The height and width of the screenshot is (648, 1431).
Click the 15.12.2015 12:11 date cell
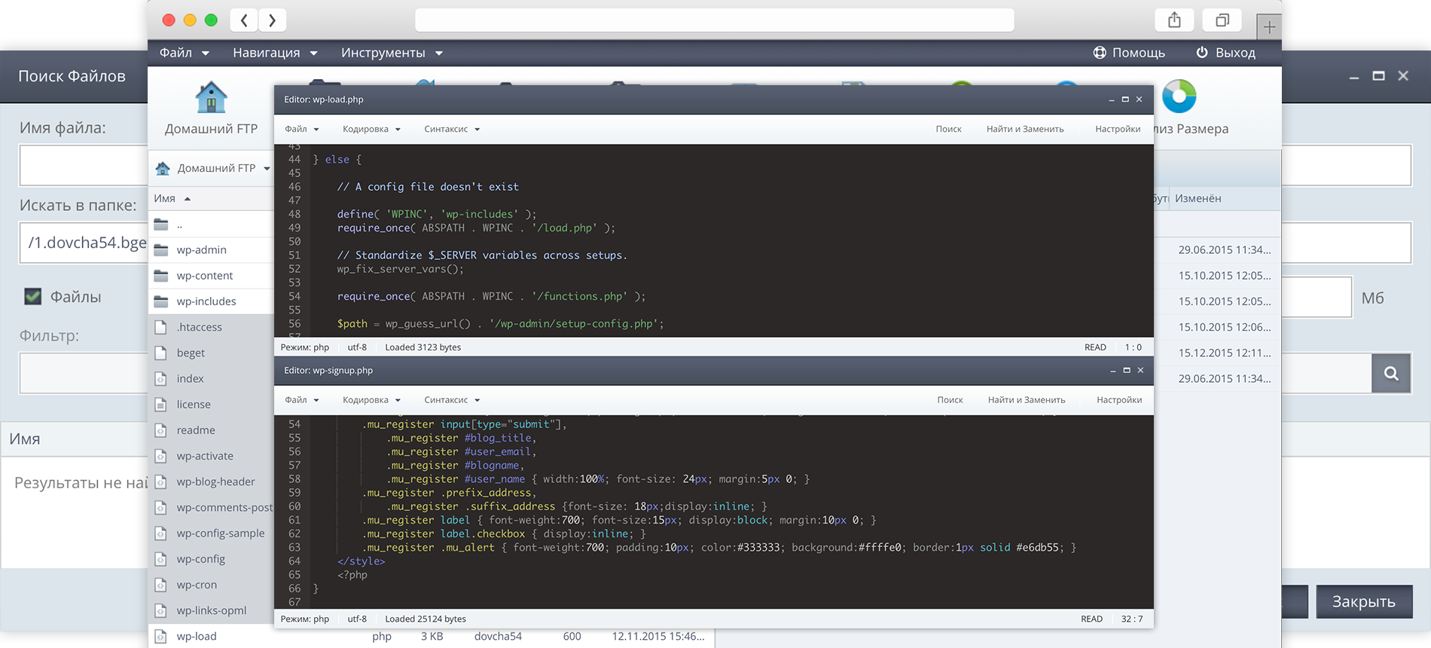[1225, 353]
